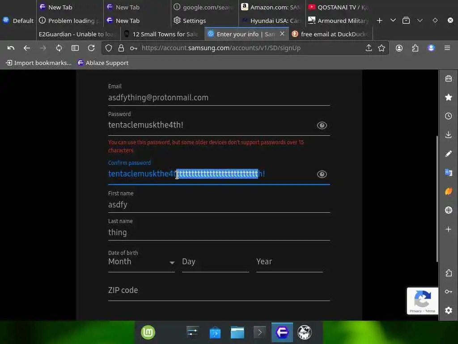458x344 pixels.
Task: Open the software manager bag taskbar icon
Action: point(215,332)
